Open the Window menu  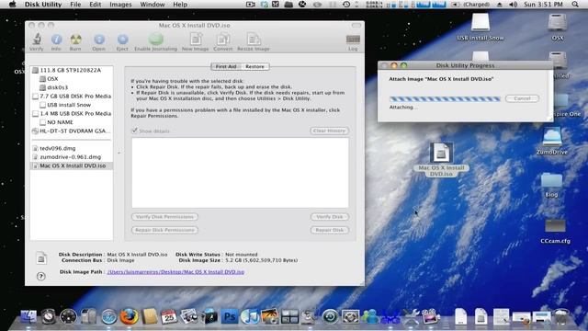point(153,5)
